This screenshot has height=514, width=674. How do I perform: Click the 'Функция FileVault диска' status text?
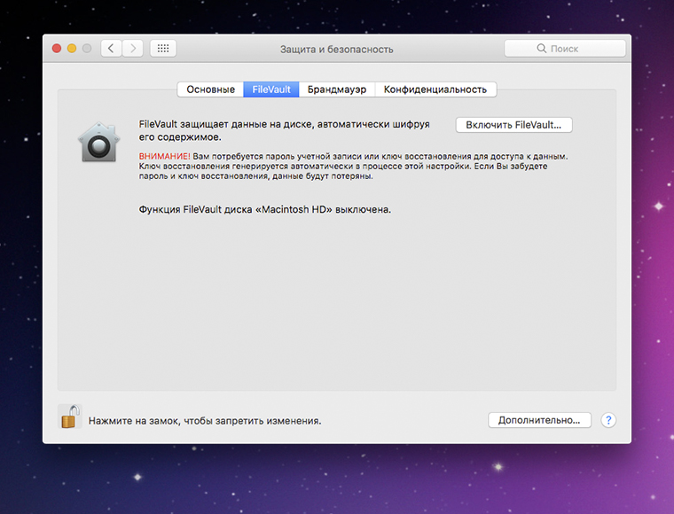pyautogui.click(x=265, y=209)
